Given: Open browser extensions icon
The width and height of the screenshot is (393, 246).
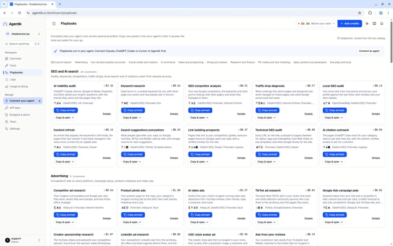Looking at the screenshot, I should pyautogui.click(x=370, y=13).
